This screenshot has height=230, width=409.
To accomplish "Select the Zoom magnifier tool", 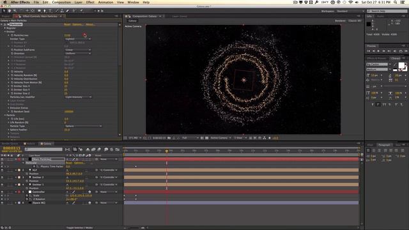I will point(15,11).
